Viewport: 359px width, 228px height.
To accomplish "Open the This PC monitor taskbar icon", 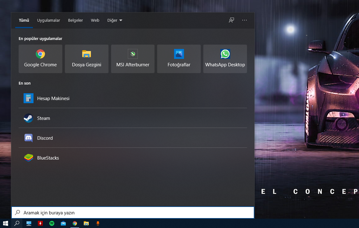I will [x=29, y=223].
